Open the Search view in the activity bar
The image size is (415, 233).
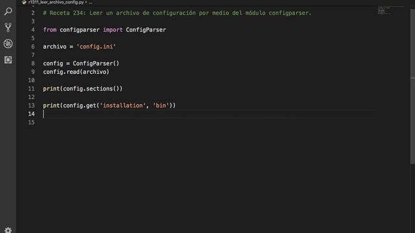(x=8, y=12)
